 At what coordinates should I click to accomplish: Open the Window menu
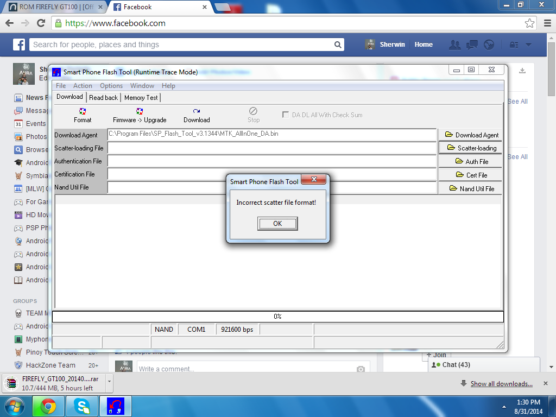click(142, 86)
